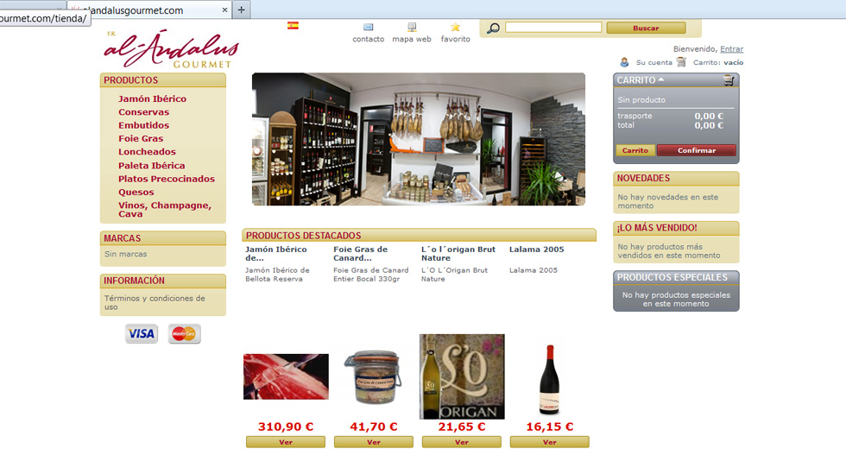Open the contacto envelope icon
Image resolution: width=846 pixels, height=449 pixels.
pyautogui.click(x=368, y=27)
